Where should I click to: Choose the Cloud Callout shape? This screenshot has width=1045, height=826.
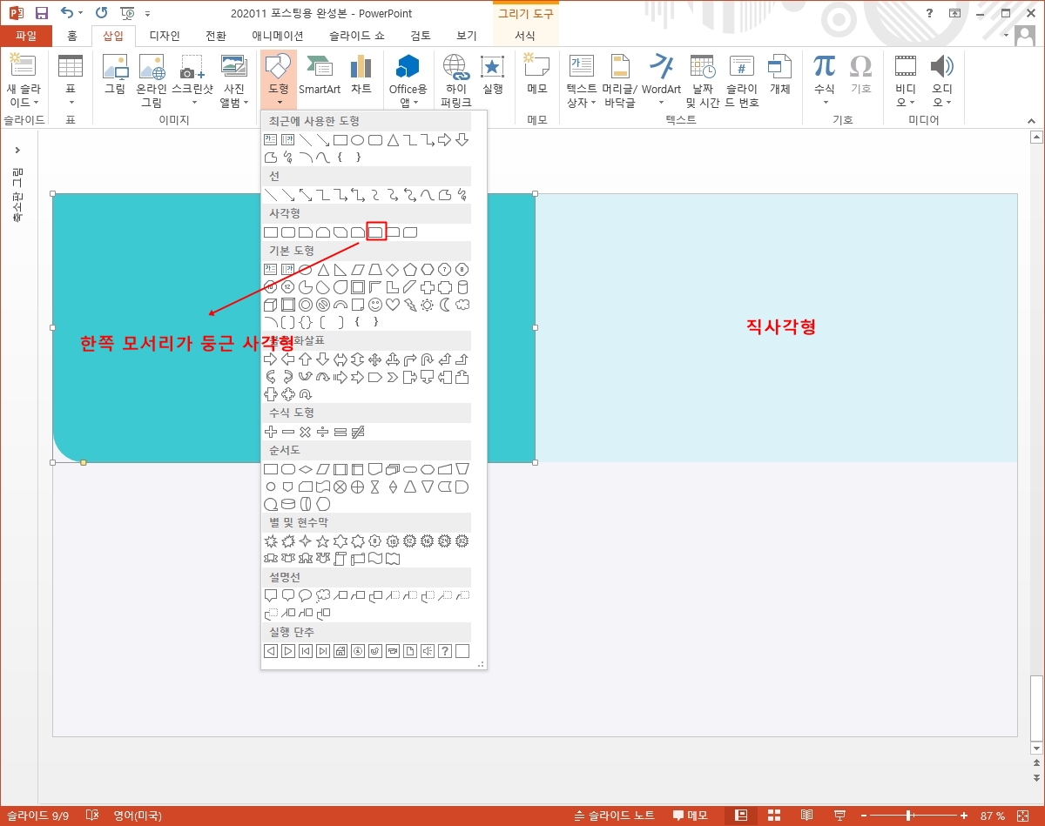[323, 595]
